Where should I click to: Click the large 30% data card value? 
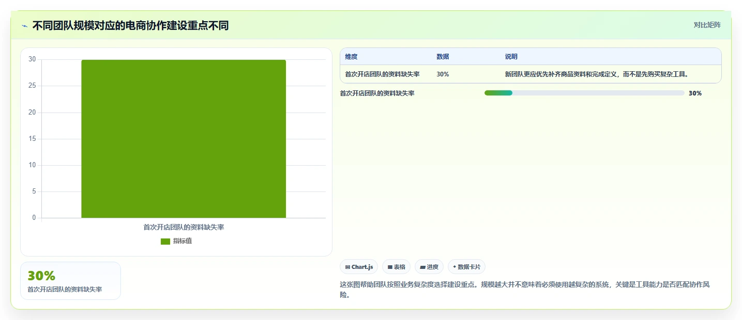[x=41, y=276]
